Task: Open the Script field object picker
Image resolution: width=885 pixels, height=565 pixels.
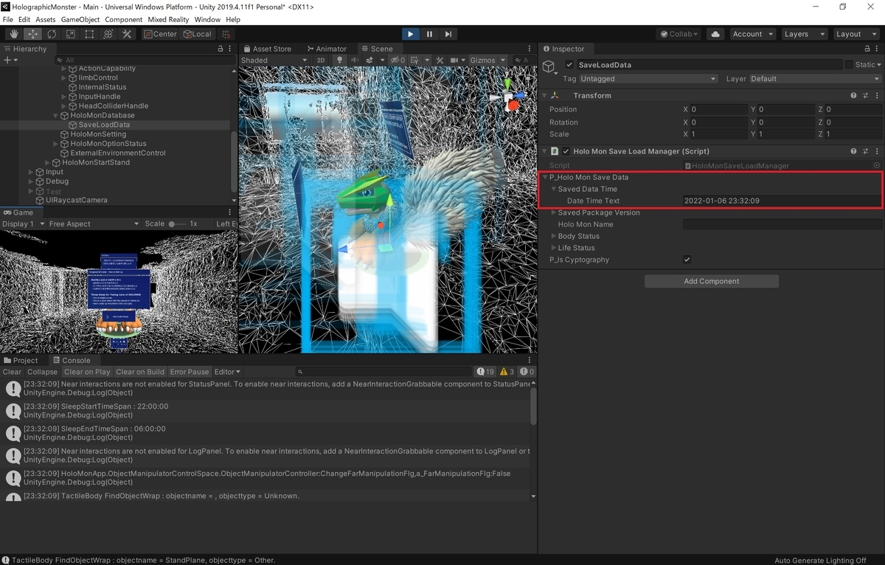Action: coord(877,166)
